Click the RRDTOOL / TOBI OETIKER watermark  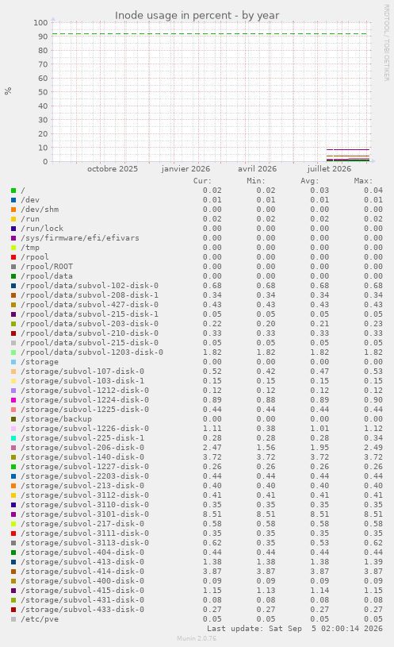pyautogui.click(x=387, y=43)
